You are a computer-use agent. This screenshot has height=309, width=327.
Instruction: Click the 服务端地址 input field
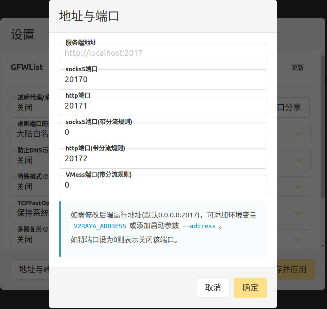162,53
